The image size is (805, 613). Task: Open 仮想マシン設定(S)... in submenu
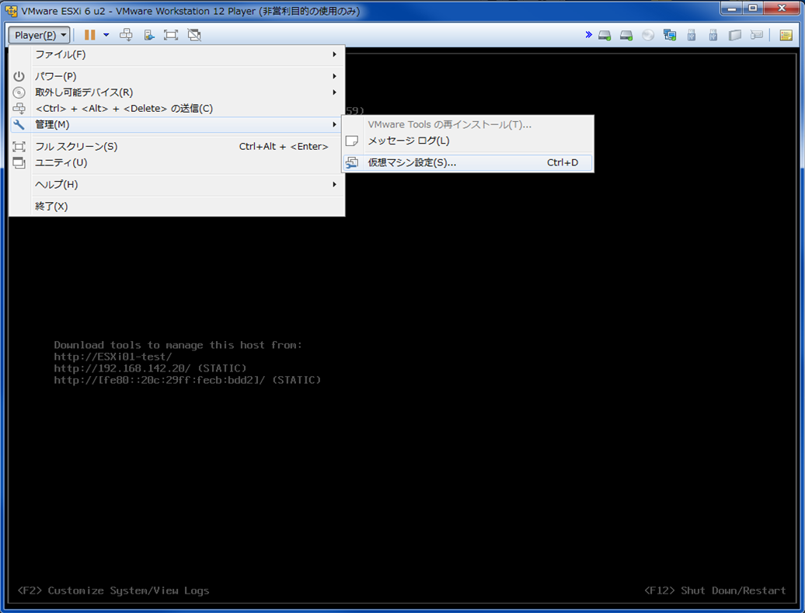tap(468, 162)
